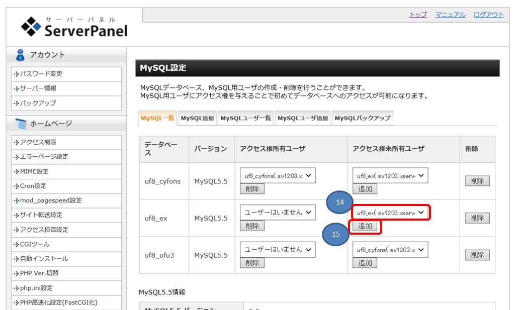This screenshot has height=310, width=523.
Task: Click the ログアウト link at top right
Action: tap(490, 15)
